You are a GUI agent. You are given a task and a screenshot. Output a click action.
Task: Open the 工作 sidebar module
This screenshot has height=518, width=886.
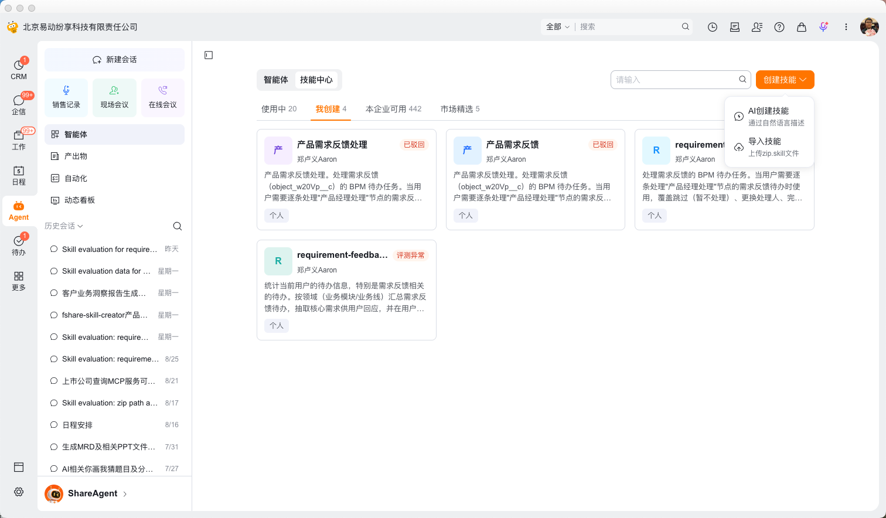[x=19, y=139]
